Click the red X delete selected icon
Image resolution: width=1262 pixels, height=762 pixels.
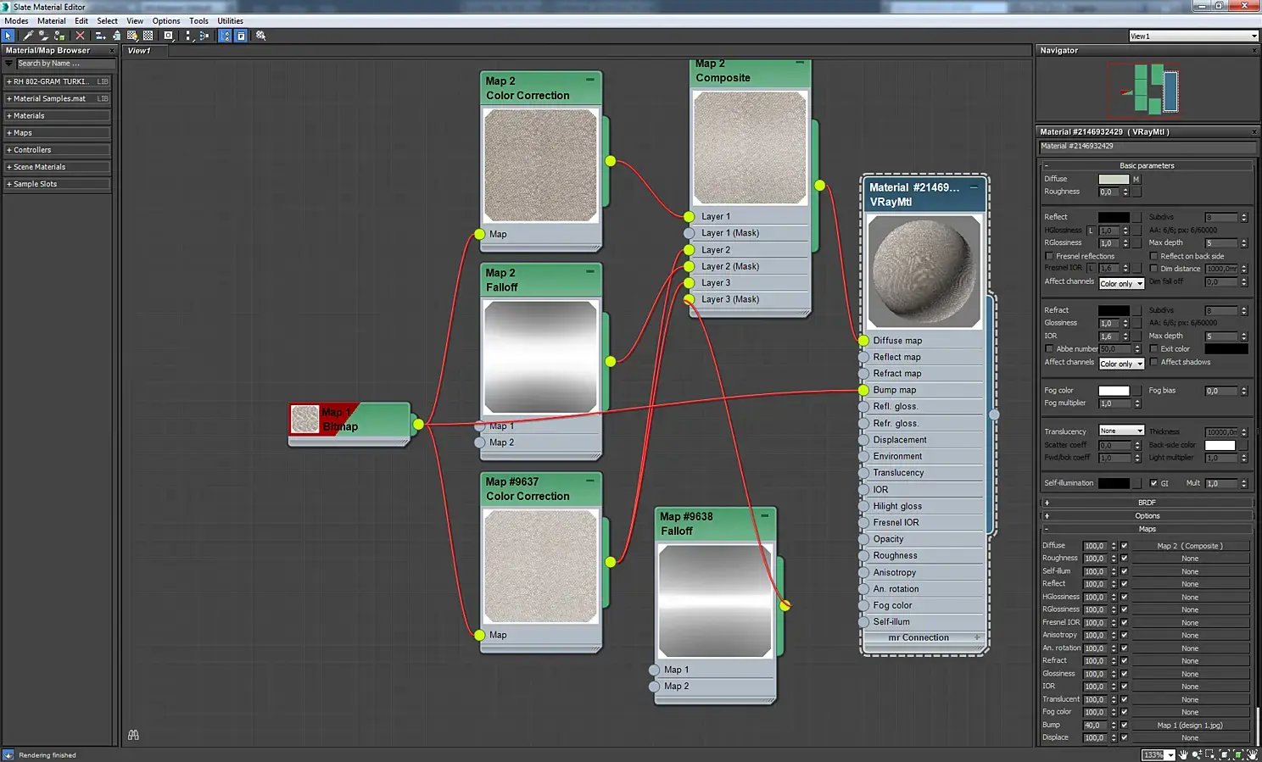80,36
